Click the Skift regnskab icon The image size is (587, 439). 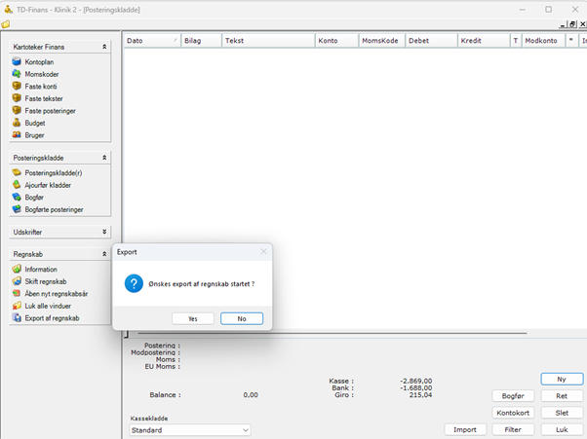pos(17,281)
